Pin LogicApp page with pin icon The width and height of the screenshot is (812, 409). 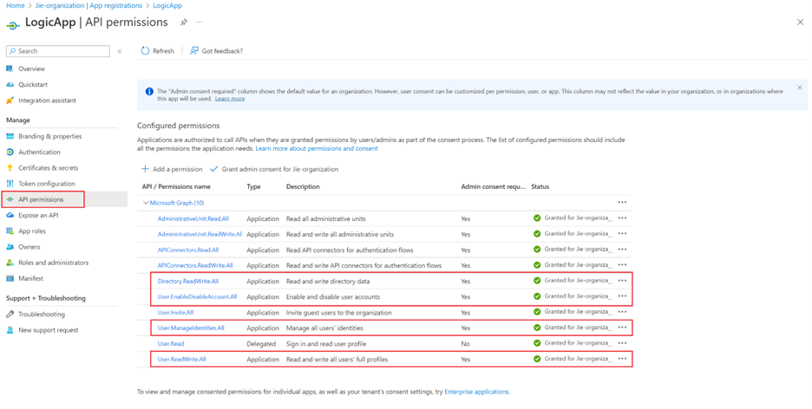point(183,23)
